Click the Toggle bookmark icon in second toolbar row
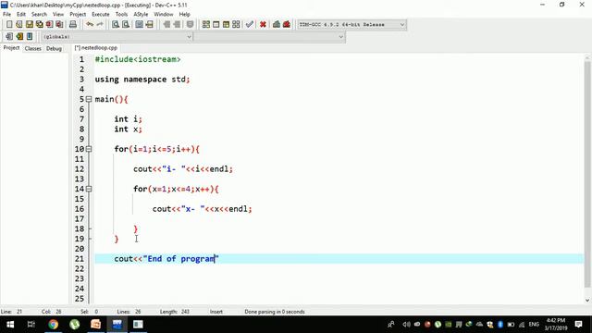Screen dimensions: 592x333 click(x=19, y=37)
